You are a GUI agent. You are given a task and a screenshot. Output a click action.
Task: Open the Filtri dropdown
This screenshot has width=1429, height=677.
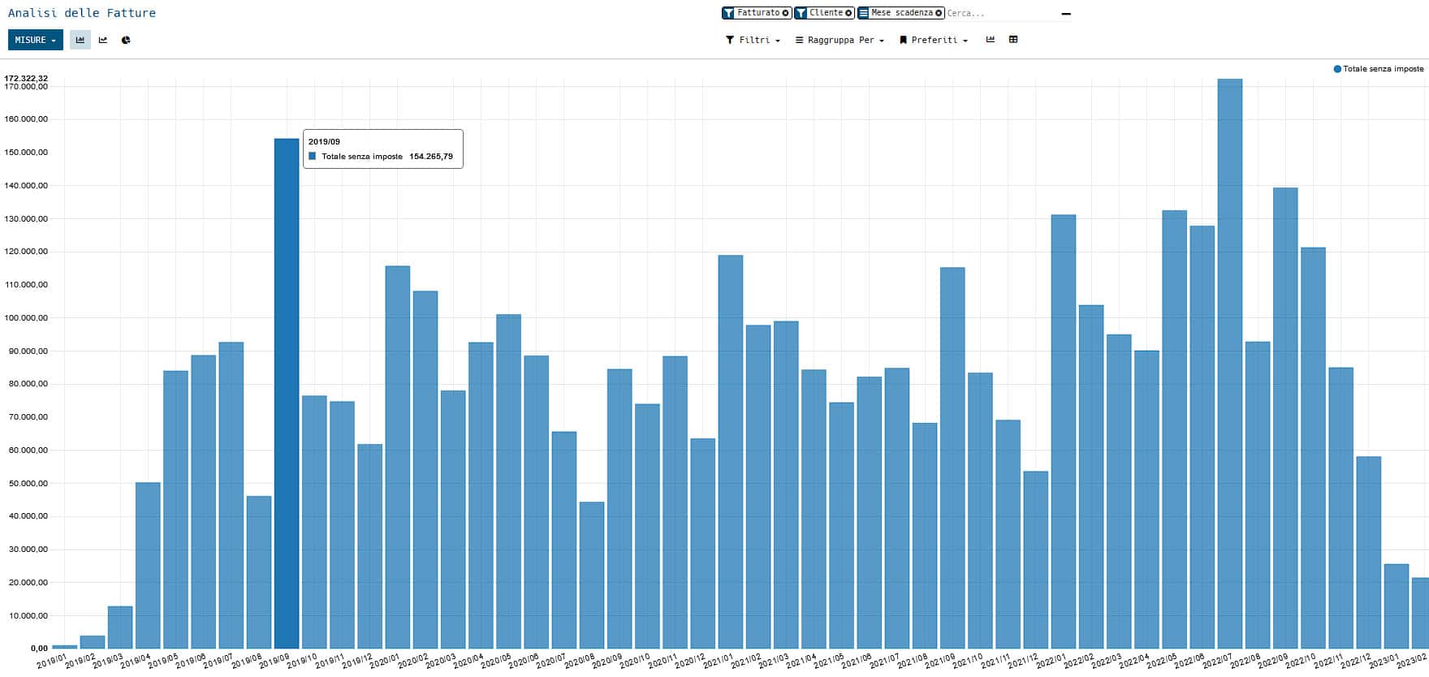pos(753,40)
